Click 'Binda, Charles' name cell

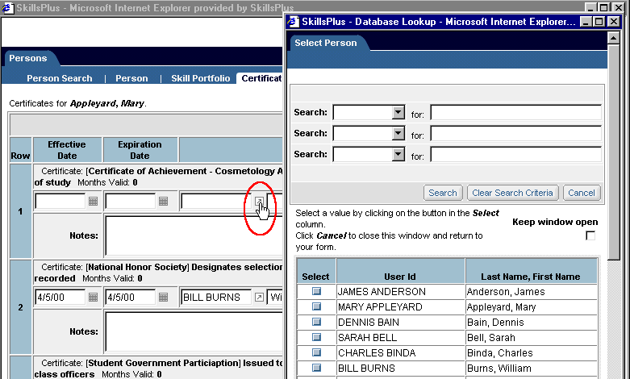[x=531, y=352]
